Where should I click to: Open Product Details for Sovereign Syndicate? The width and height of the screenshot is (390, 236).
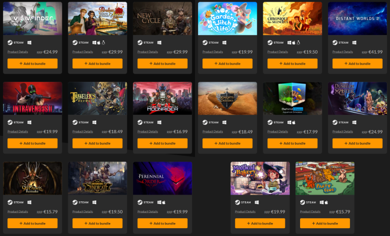(83, 212)
